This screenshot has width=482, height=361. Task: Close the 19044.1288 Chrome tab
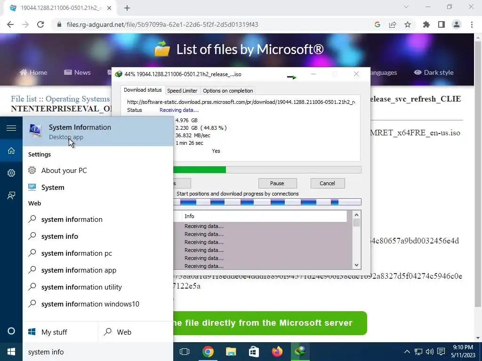tap(109, 8)
